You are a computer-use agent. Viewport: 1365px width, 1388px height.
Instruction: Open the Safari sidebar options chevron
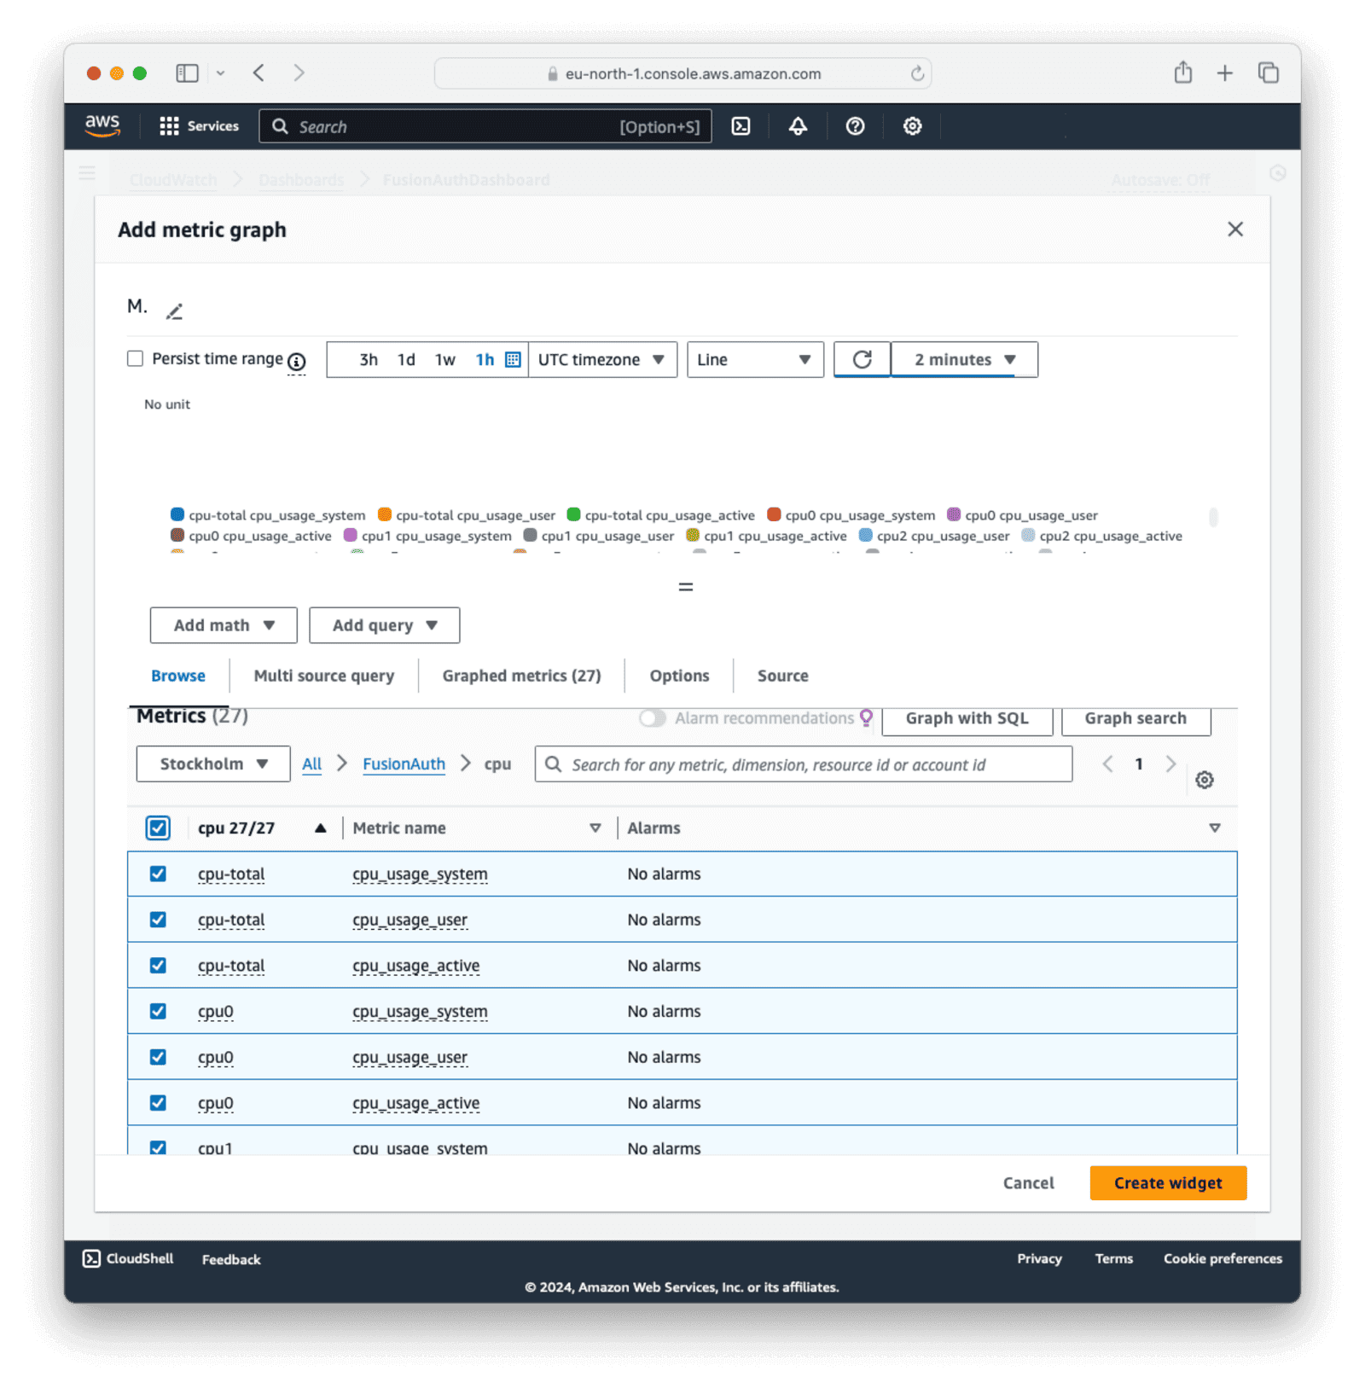pyautogui.click(x=220, y=73)
